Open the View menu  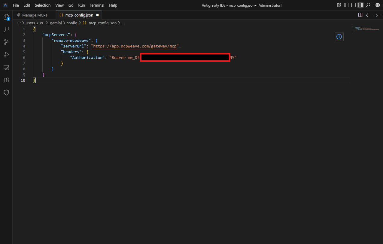[59, 5]
